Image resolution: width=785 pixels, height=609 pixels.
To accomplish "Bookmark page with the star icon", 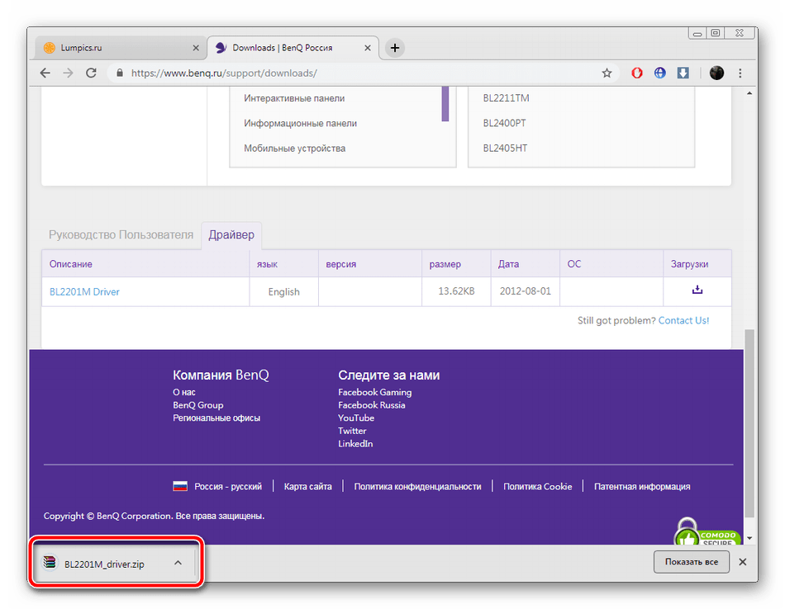I will point(607,73).
